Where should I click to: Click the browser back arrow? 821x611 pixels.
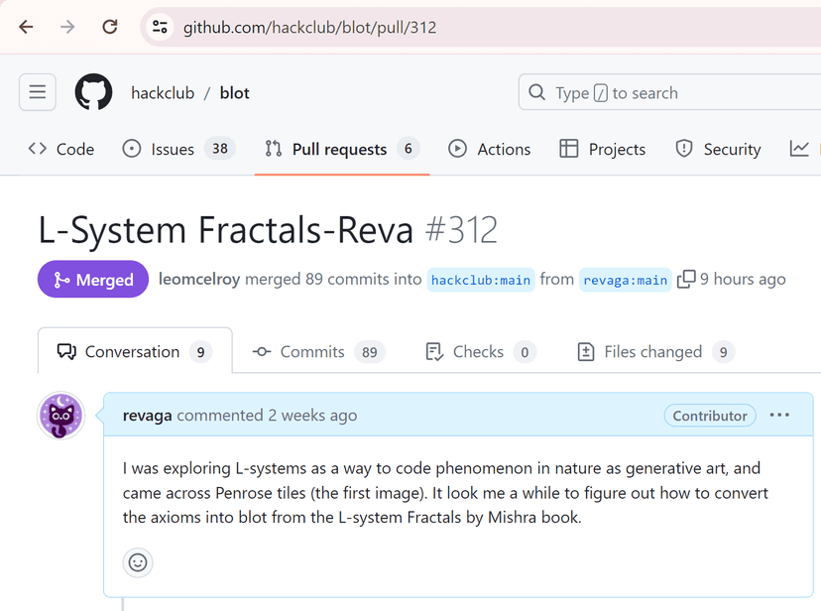point(27,27)
